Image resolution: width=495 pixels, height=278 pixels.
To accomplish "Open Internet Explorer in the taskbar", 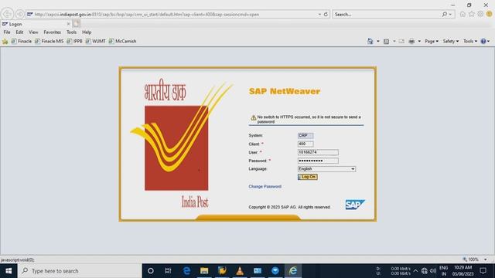I will (293, 271).
